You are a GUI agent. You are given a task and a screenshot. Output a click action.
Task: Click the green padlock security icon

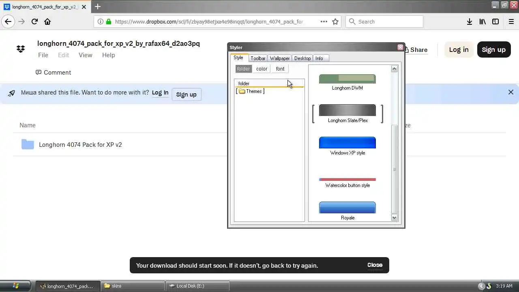pos(108,21)
